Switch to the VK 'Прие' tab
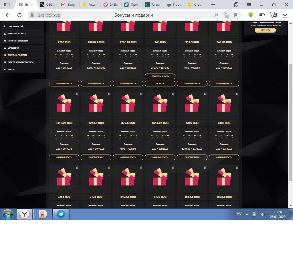The height and width of the screenshot is (261, 293). pos(132,5)
